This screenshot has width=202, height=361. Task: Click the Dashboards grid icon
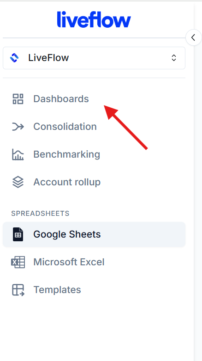18,99
